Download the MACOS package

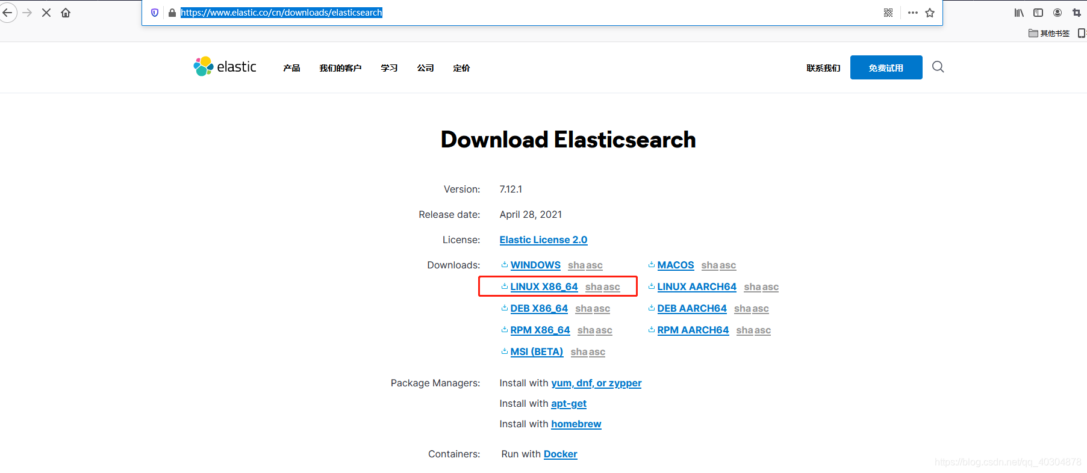(x=676, y=265)
